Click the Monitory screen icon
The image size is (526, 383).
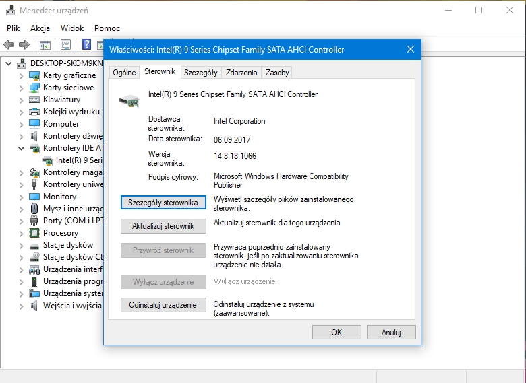point(34,197)
